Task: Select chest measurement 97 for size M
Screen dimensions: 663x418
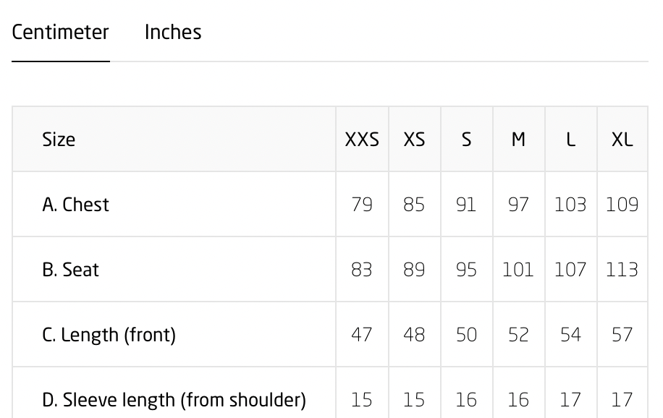Action: click(518, 205)
